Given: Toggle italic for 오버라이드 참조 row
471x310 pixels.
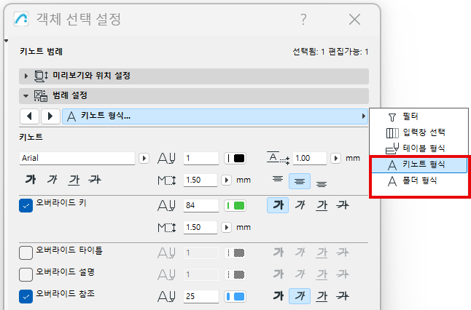Looking at the screenshot, I should (x=300, y=296).
